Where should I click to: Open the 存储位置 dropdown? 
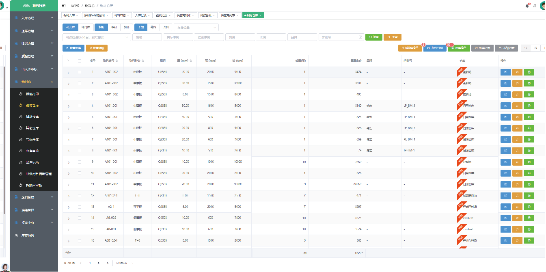[196, 27]
